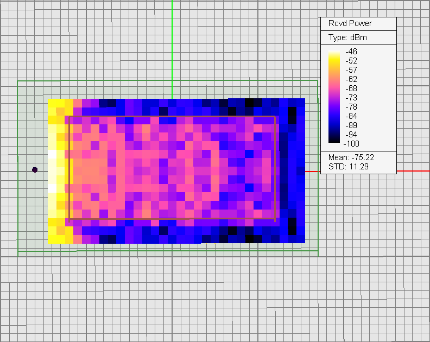430x342 pixels.
Task: Click the 'STD: 11.29' statistic
Action: [x=348, y=167]
